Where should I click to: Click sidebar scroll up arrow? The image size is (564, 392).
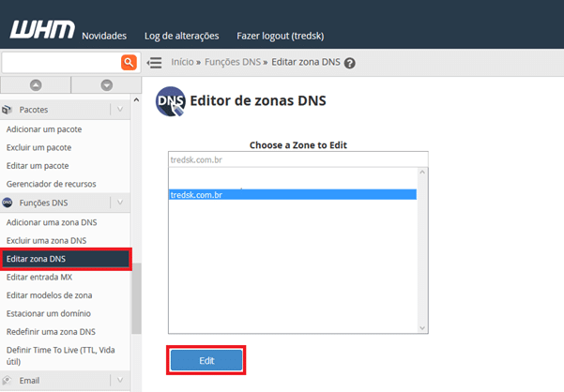click(136, 100)
